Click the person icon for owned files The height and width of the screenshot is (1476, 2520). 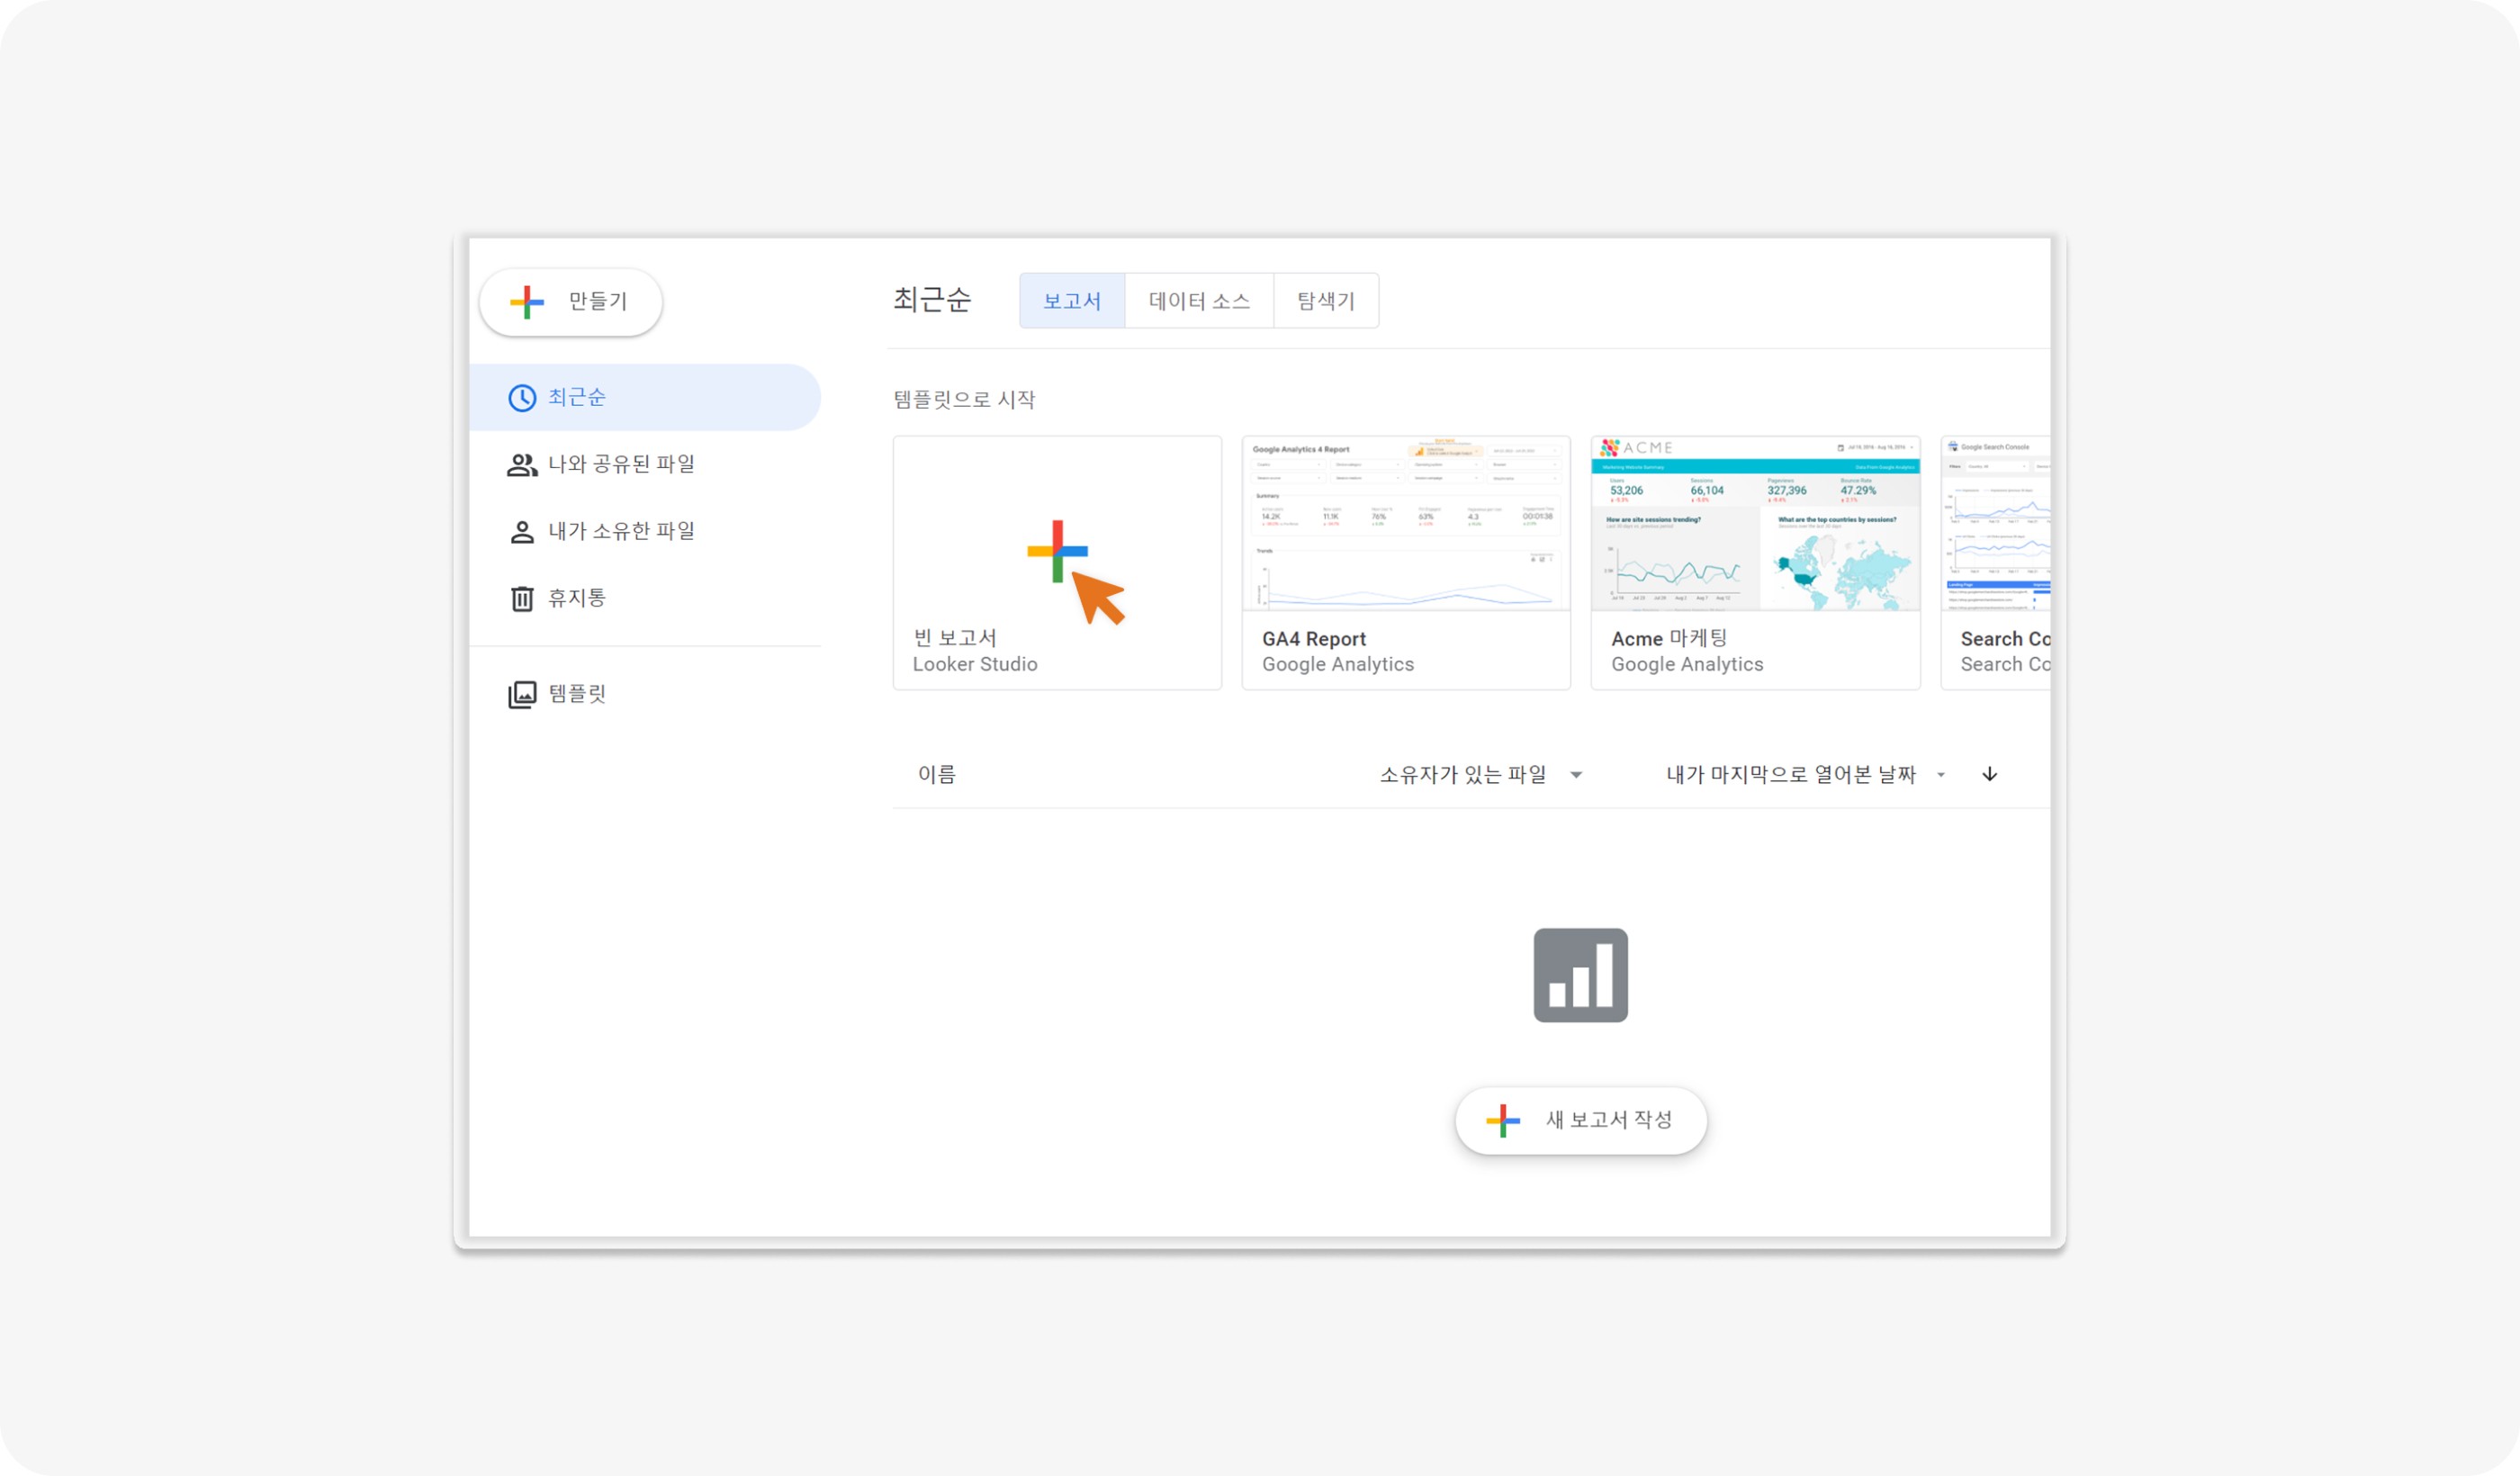(522, 532)
